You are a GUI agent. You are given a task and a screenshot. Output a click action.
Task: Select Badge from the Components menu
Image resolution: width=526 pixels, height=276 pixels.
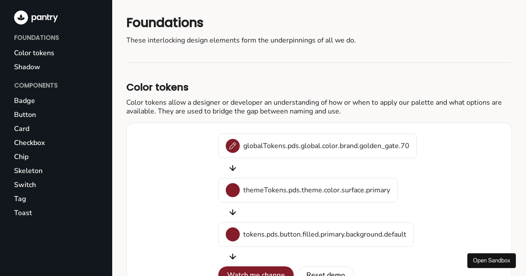(25, 101)
